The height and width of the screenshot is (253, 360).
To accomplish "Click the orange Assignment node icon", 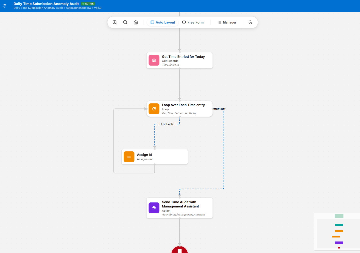I will pos(129,157).
